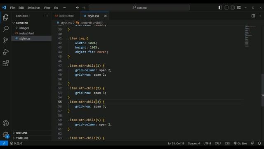Start Go Live server
264x149 pixels.
pos(240,144)
